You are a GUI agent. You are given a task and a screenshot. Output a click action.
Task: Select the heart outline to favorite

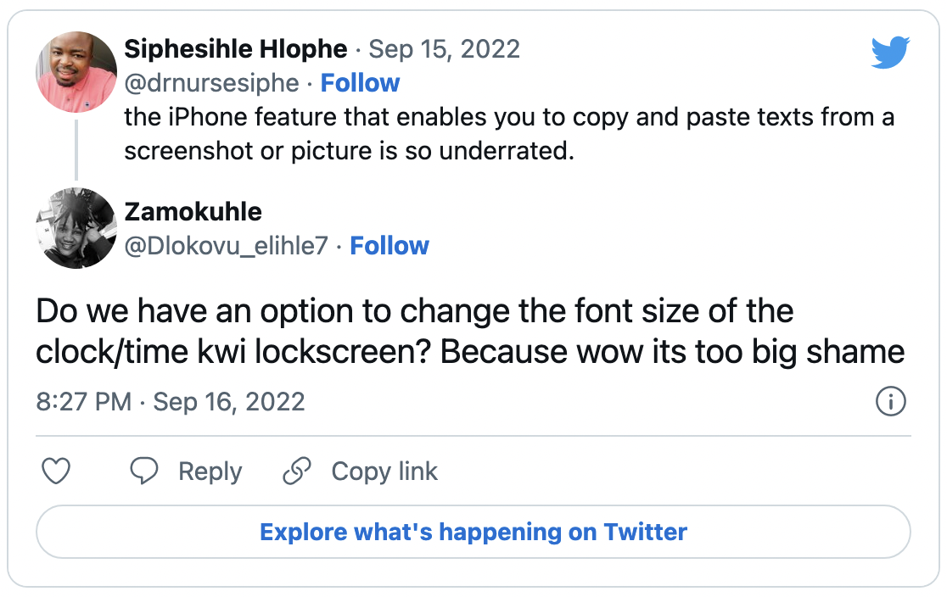(55, 471)
